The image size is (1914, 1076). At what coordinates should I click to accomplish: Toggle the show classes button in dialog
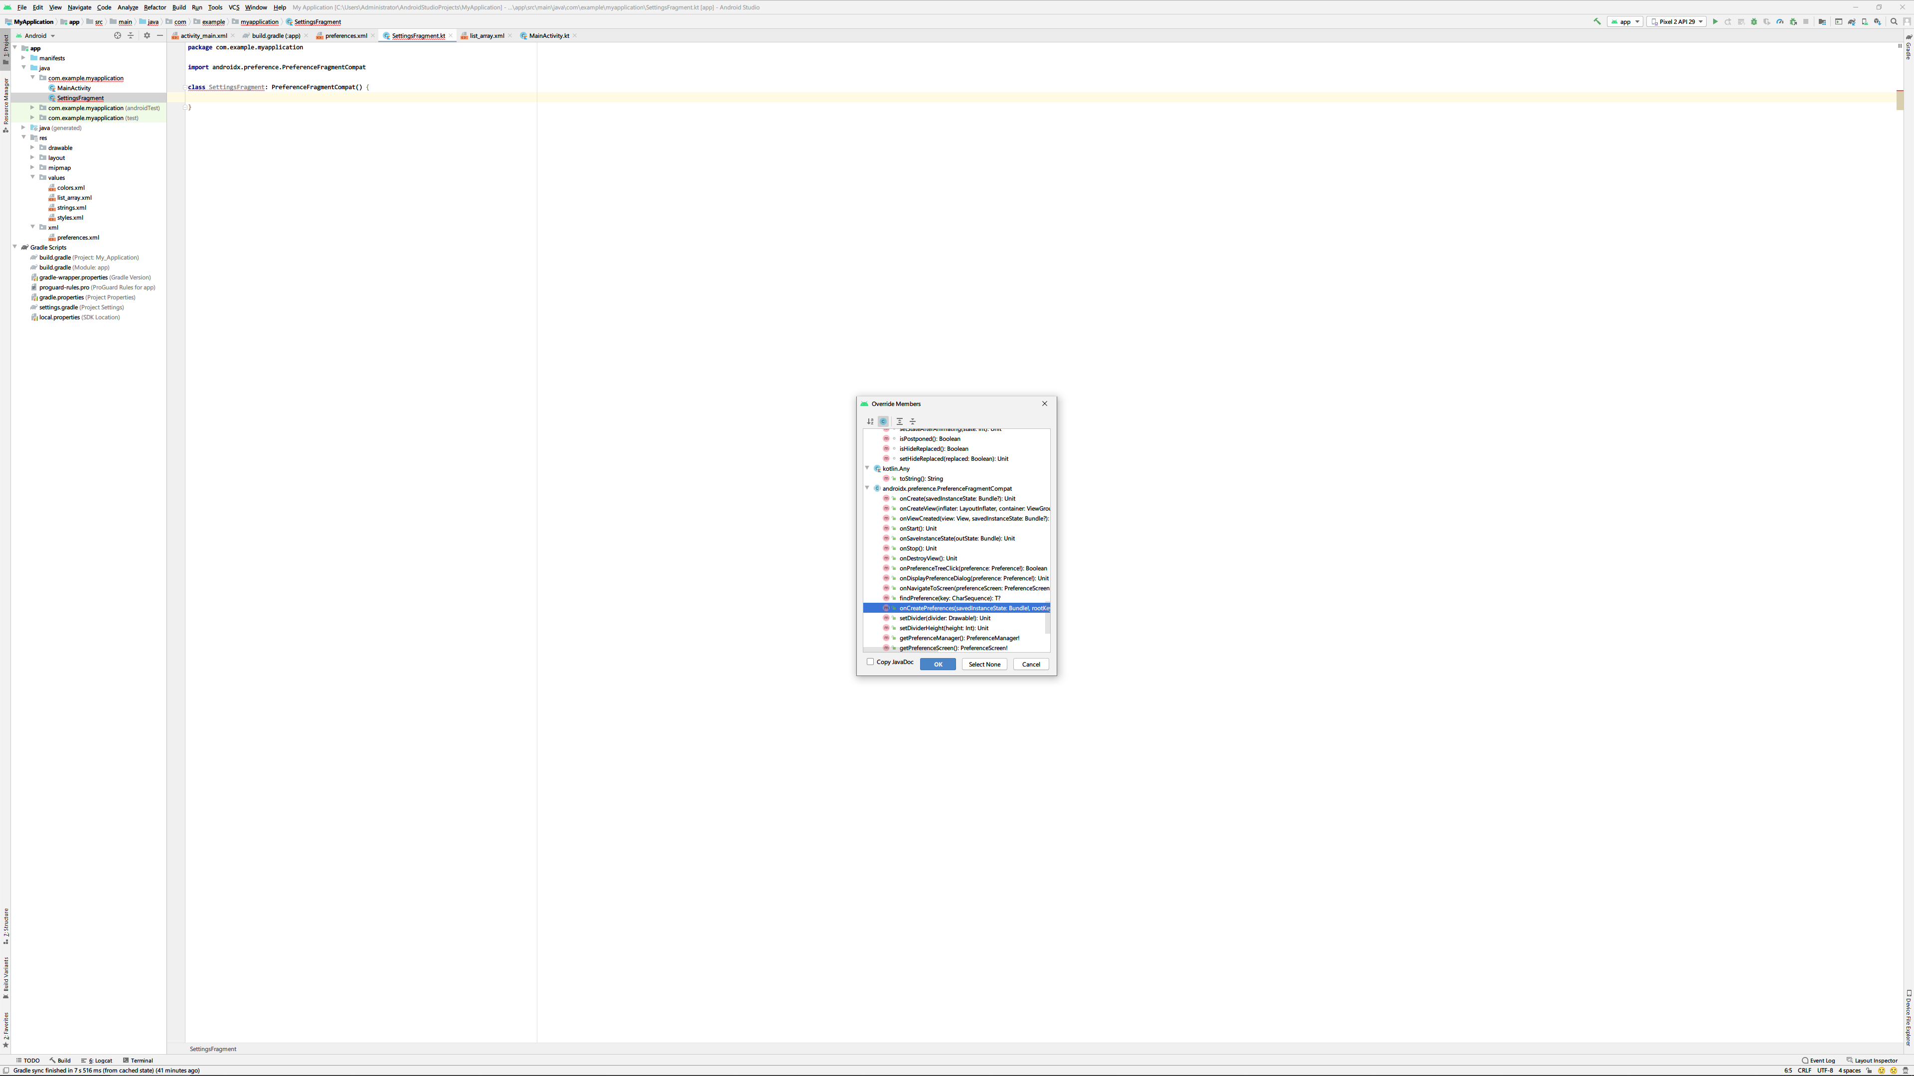(883, 421)
